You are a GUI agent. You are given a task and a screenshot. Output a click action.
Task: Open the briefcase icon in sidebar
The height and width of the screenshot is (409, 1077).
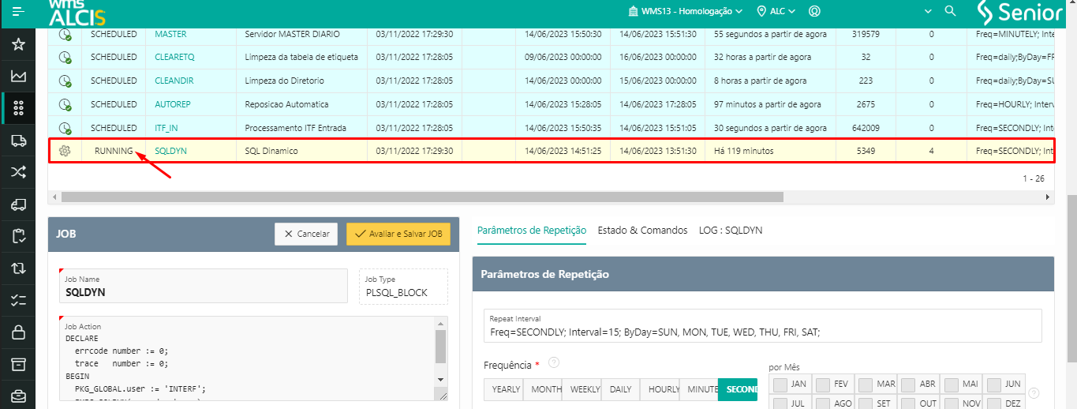click(17, 396)
